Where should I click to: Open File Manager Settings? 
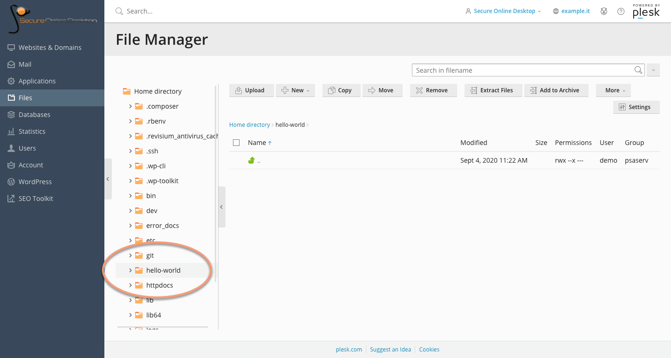(637, 107)
